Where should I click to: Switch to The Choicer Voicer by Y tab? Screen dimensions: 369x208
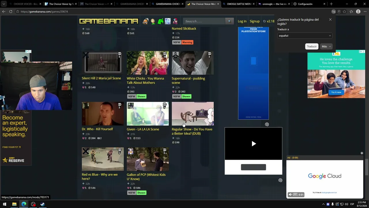click(x=61, y=4)
